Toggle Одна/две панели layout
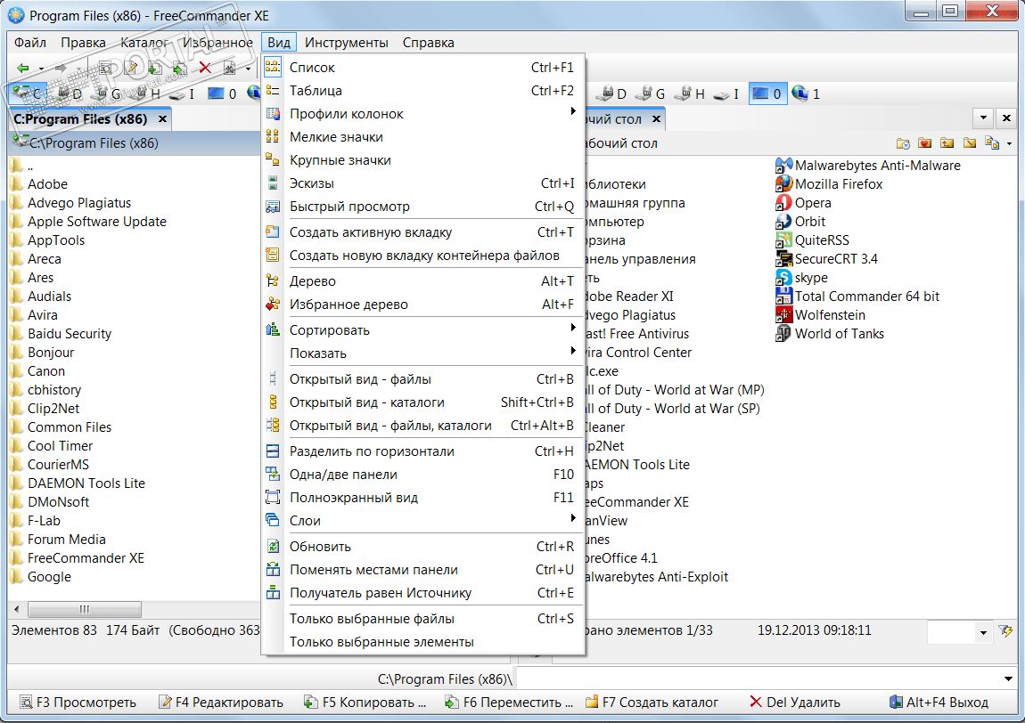The width and height of the screenshot is (1025, 723). pos(422,475)
